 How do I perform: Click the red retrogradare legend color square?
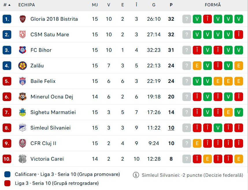(x=8, y=183)
